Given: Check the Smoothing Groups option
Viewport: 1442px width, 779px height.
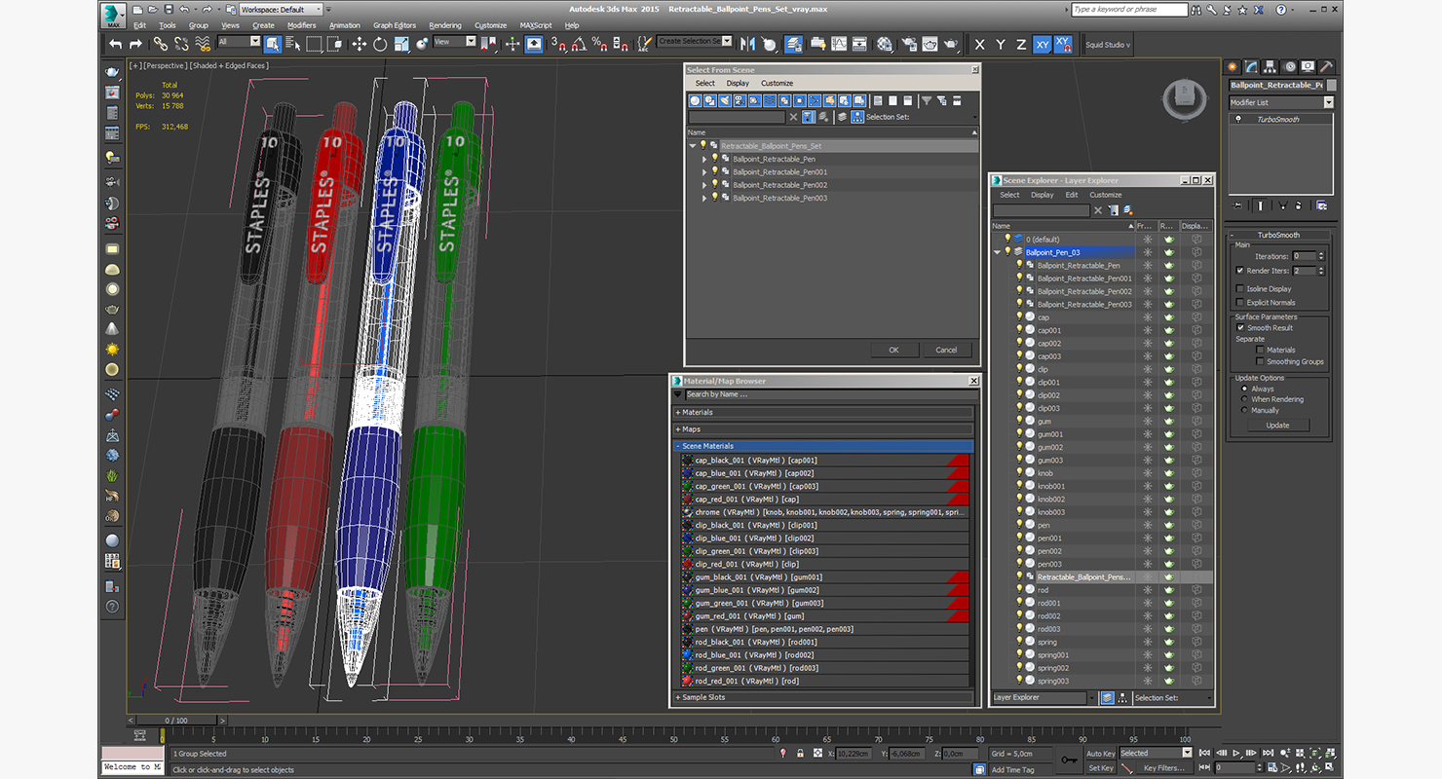Looking at the screenshot, I should 1260,361.
